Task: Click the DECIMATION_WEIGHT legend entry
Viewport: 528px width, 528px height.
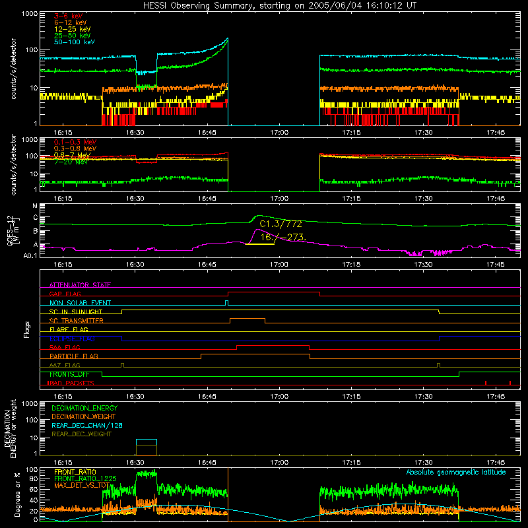Action: click(84, 416)
